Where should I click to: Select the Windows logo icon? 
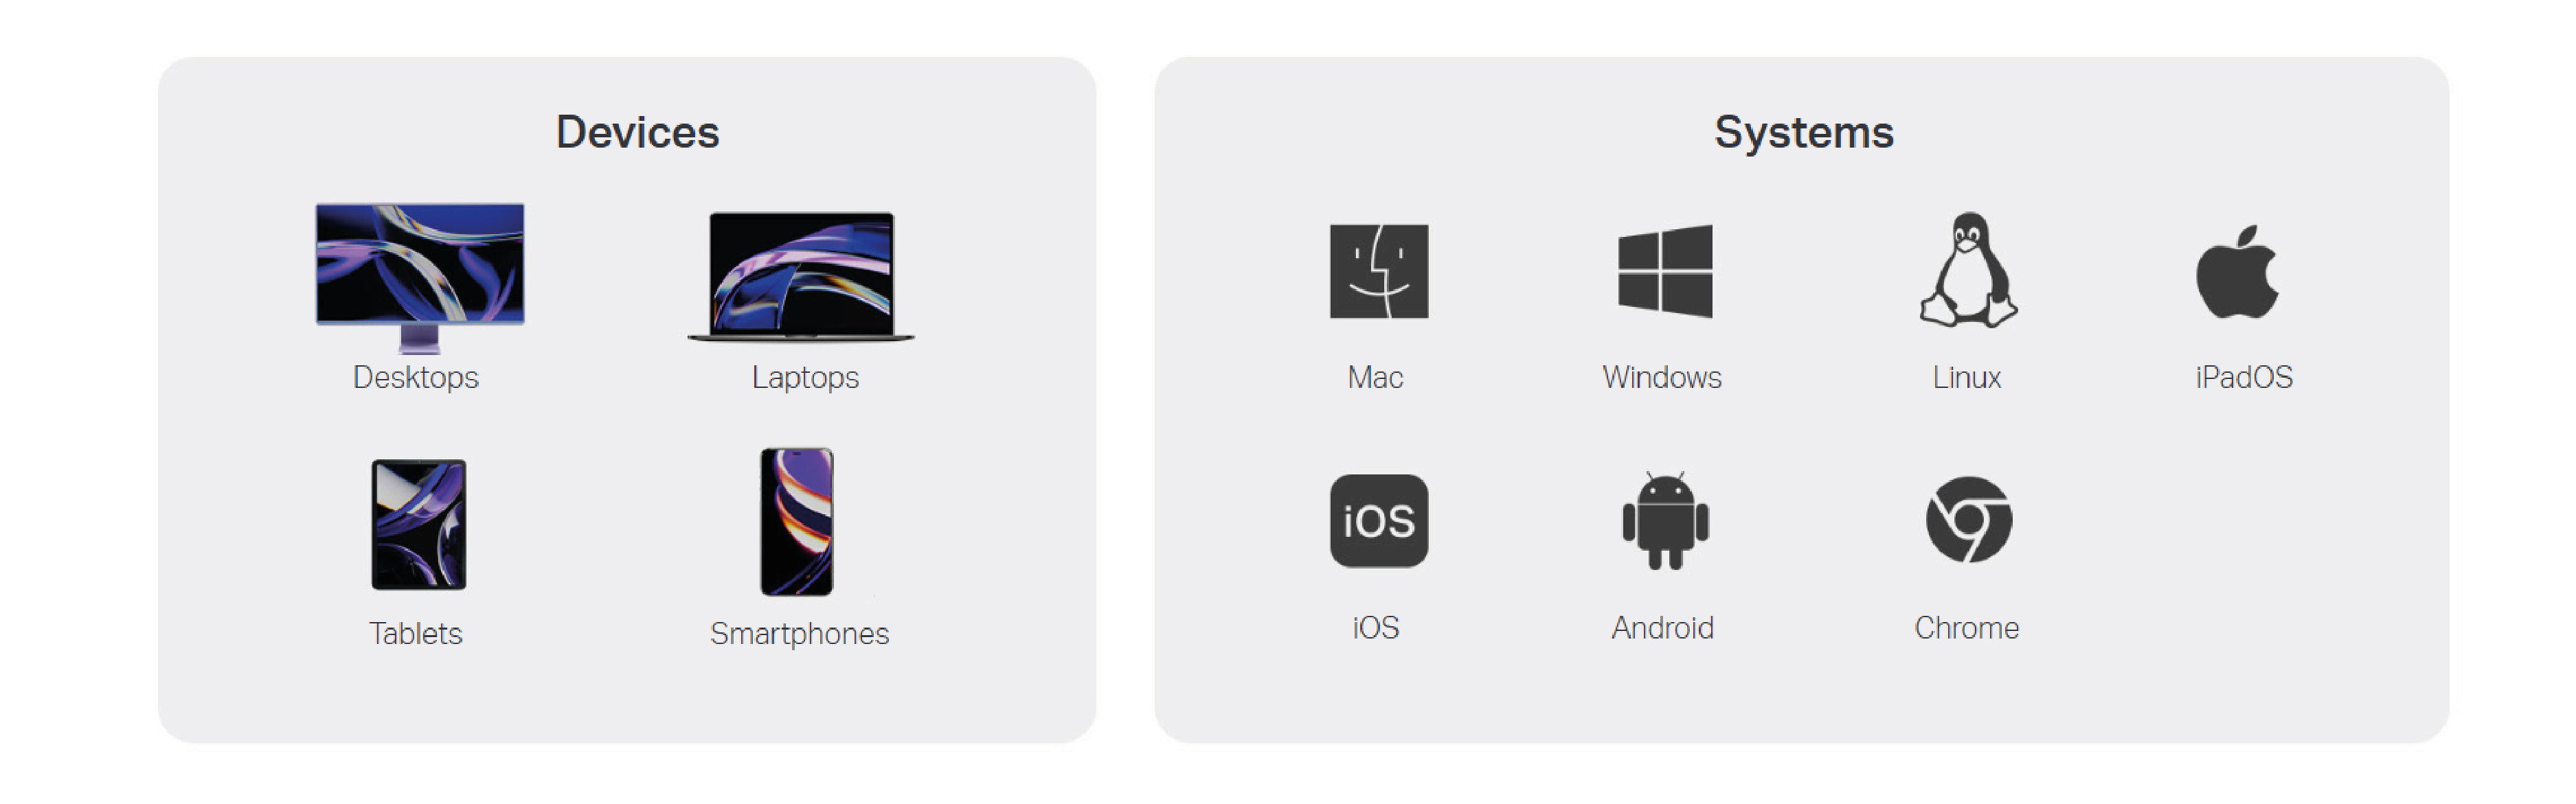coord(1665,271)
